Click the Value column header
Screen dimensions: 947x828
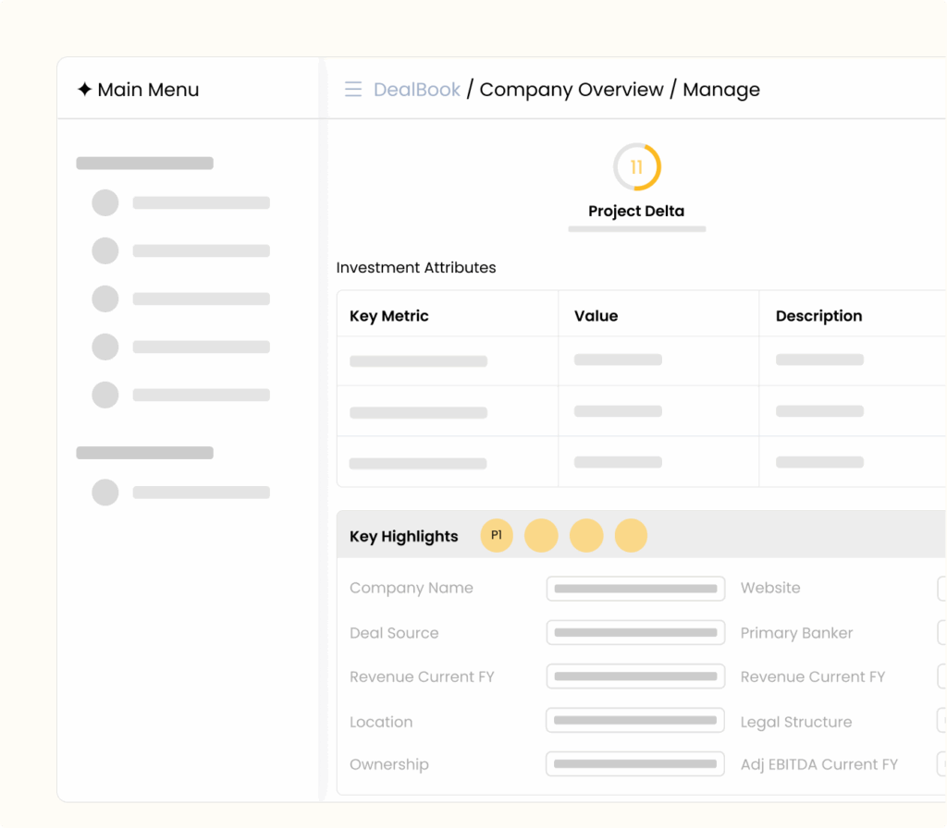[596, 316]
